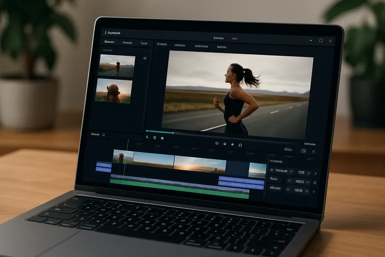The width and height of the screenshot is (385, 257).
Task: Select the sunset clip on the timeline
Action: pos(200,164)
